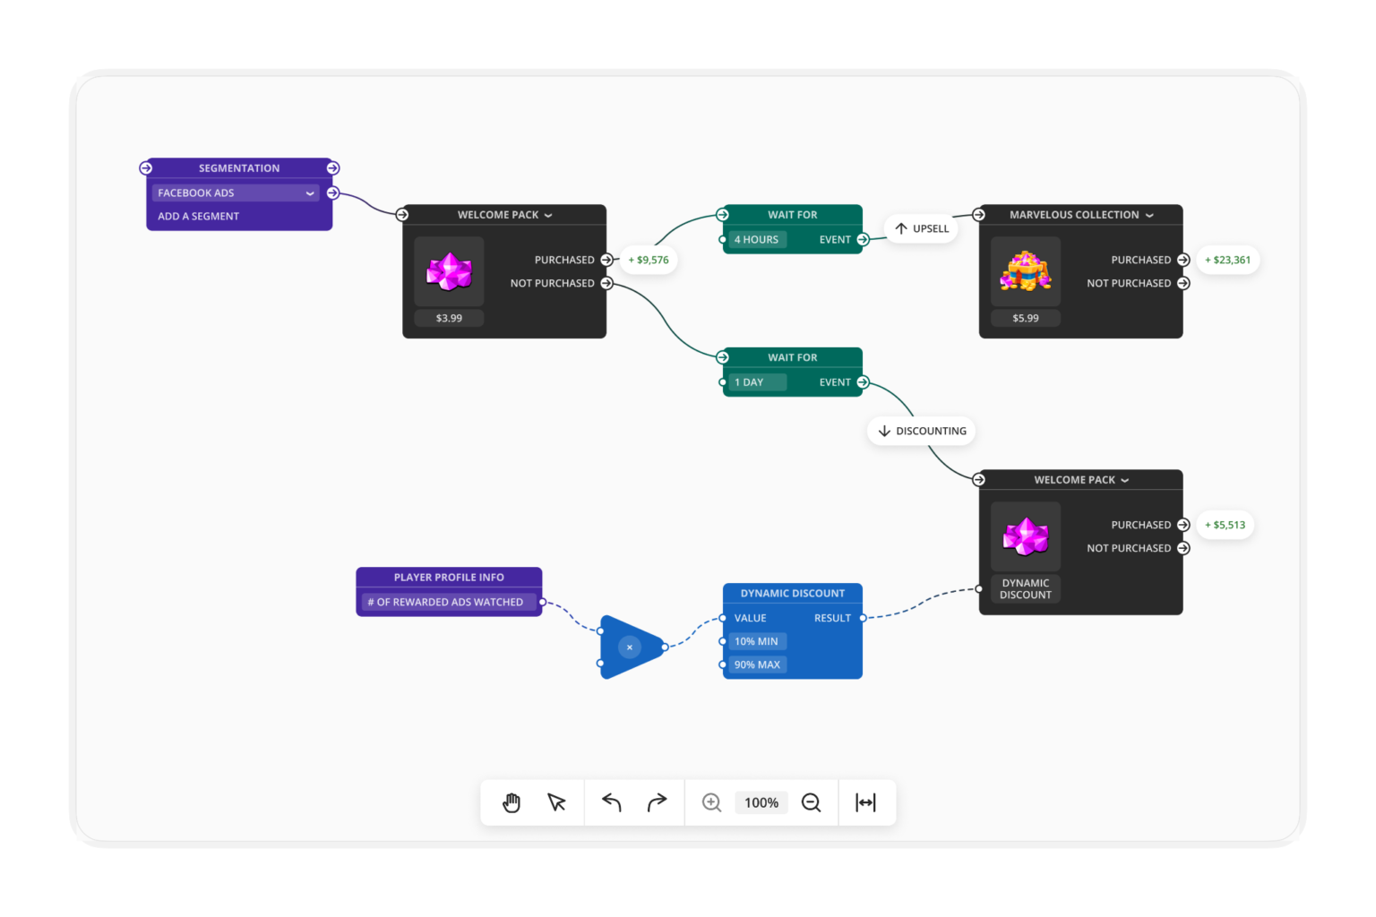Click the 4 HOURS duration in Wait For
Viewport: 1376px width, 917px height.
coord(756,239)
